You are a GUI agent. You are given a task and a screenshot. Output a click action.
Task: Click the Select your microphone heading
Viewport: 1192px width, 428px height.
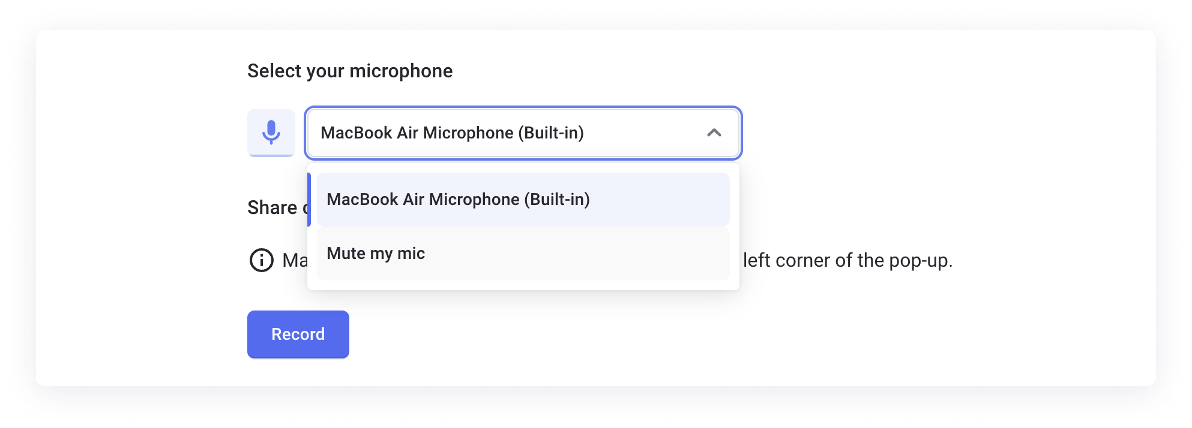pos(350,71)
